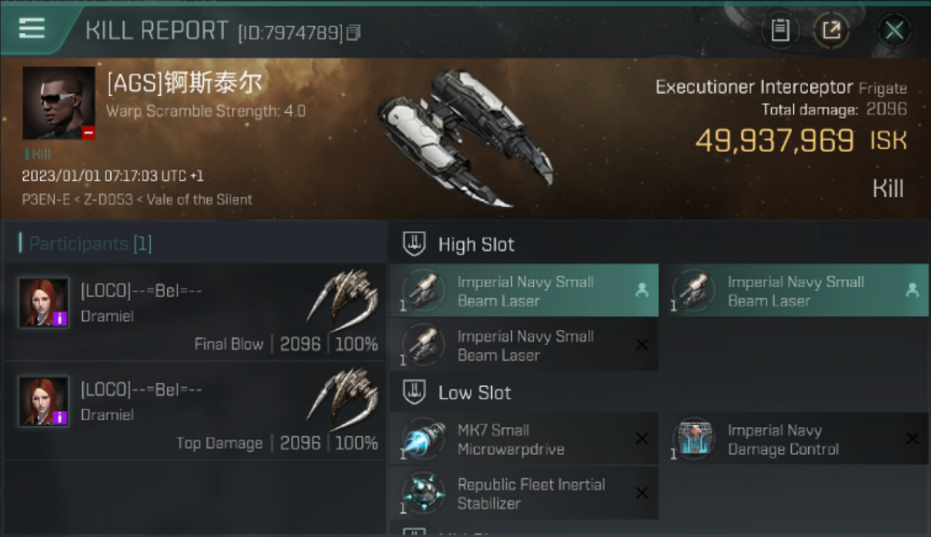Open info icon on Top Damage pilot portrait
The image size is (931, 537).
tap(61, 417)
